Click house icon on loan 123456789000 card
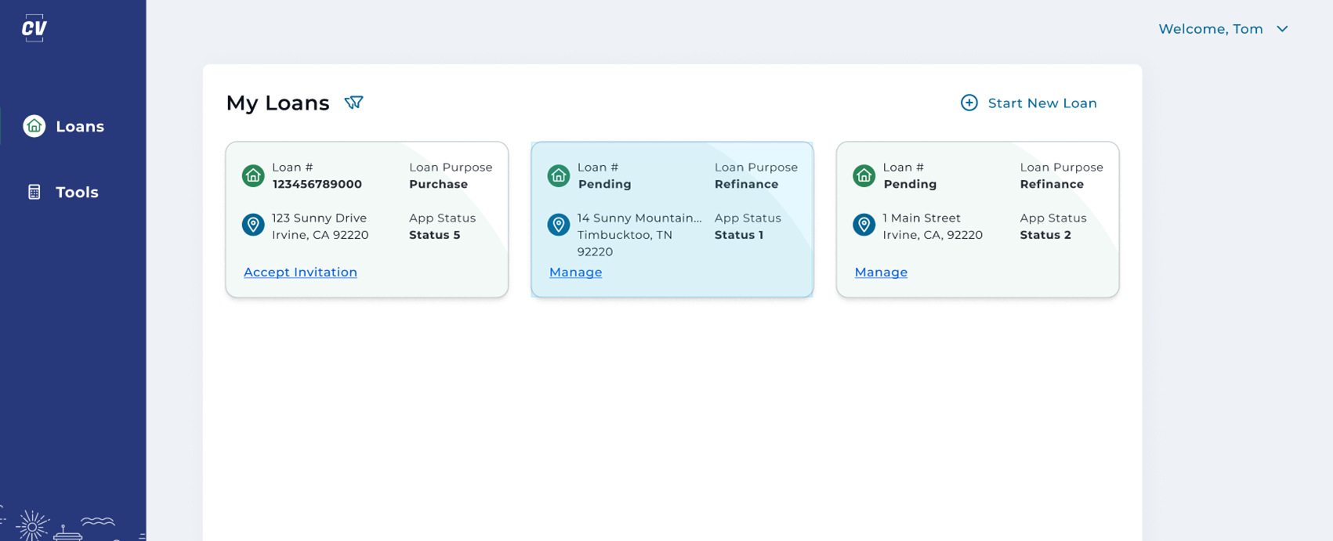The height and width of the screenshot is (541, 1333). [x=253, y=175]
